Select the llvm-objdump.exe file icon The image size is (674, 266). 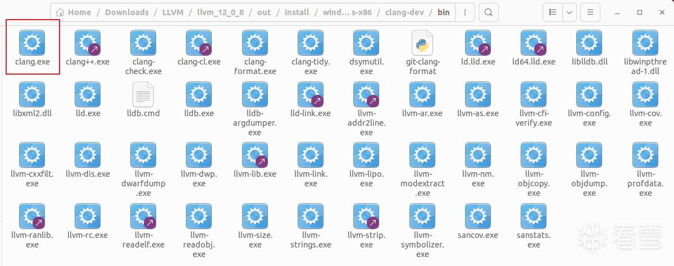point(589,155)
